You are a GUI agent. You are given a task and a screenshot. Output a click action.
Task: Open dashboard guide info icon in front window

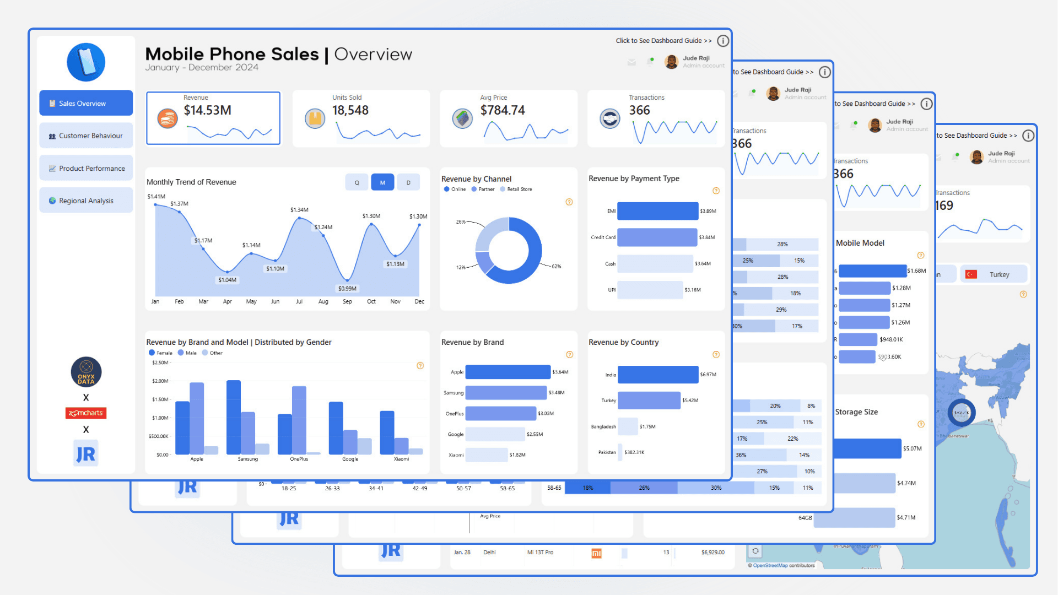click(x=723, y=41)
